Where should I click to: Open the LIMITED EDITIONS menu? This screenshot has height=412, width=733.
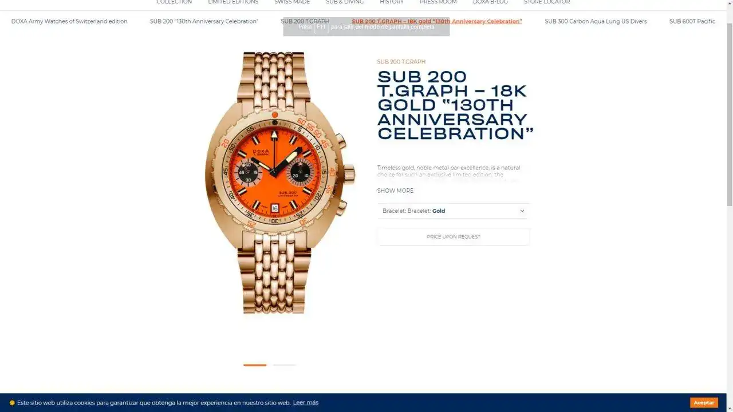(233, 2)
